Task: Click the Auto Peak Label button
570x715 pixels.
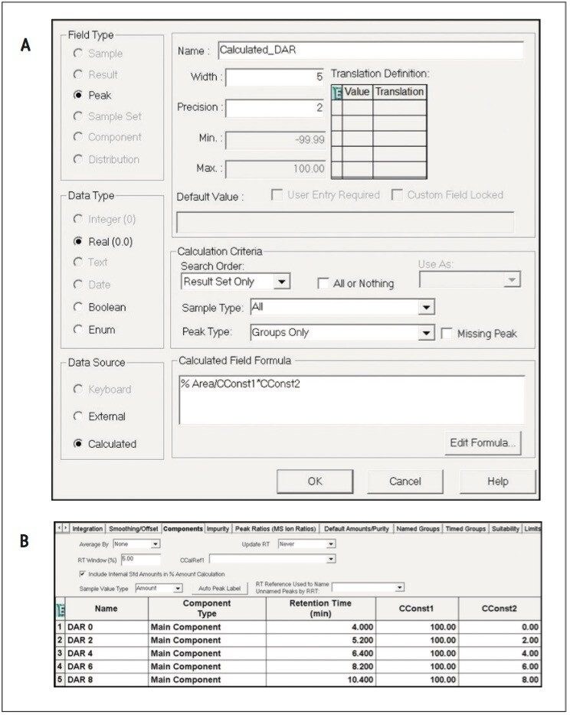Action: tap(220, 588)
